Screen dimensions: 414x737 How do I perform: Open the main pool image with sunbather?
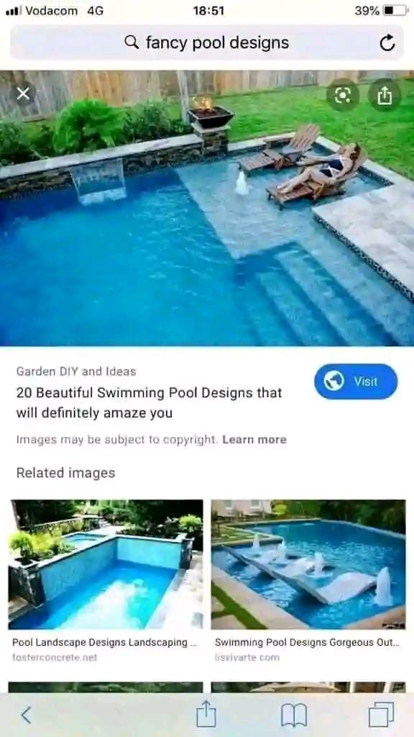coord(207,208)
